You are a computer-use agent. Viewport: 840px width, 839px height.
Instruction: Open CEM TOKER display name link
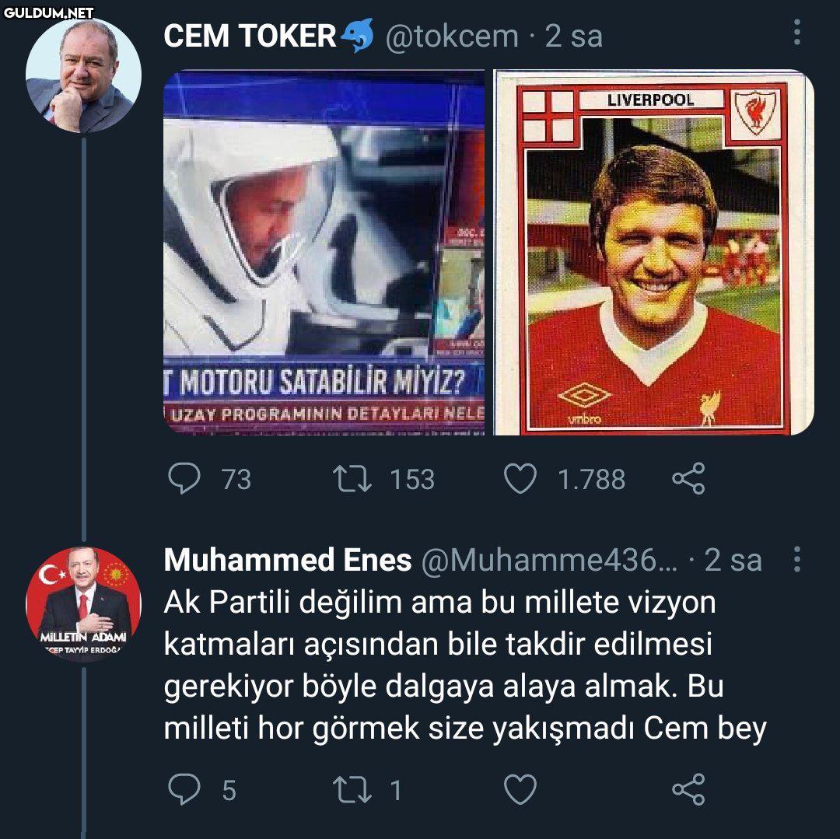(x=250, y=36)
